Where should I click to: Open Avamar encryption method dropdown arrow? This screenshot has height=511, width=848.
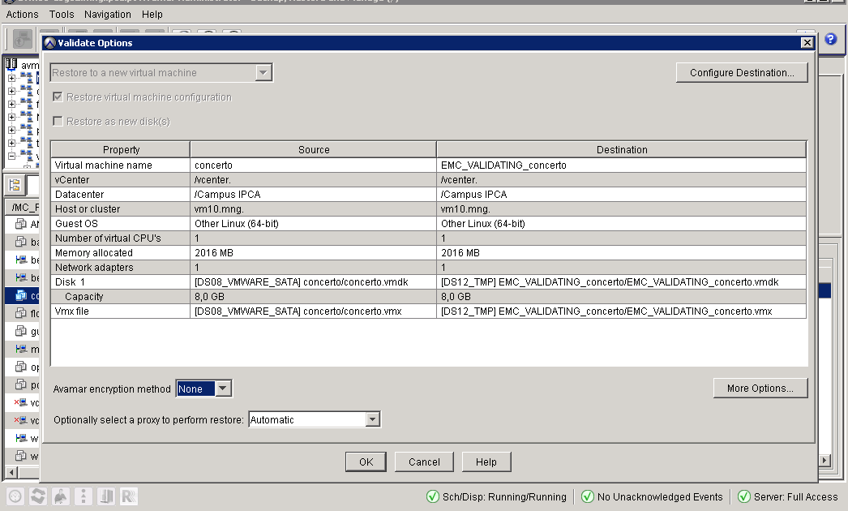click(x=223, y=389)
